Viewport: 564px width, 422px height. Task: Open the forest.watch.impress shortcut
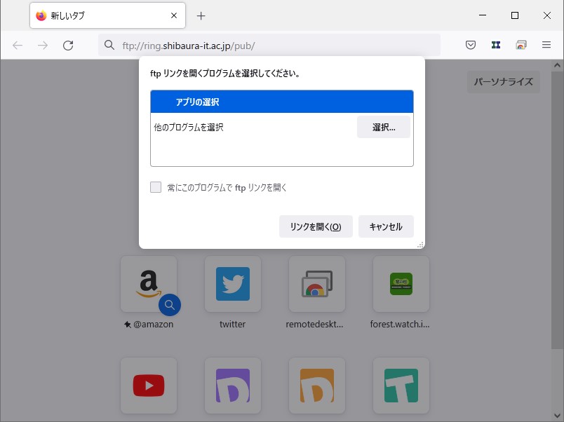click(401, 285)
